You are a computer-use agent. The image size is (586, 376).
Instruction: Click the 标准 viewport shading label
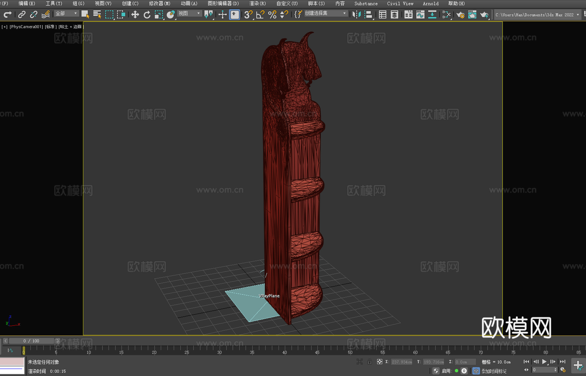point(51,27)
